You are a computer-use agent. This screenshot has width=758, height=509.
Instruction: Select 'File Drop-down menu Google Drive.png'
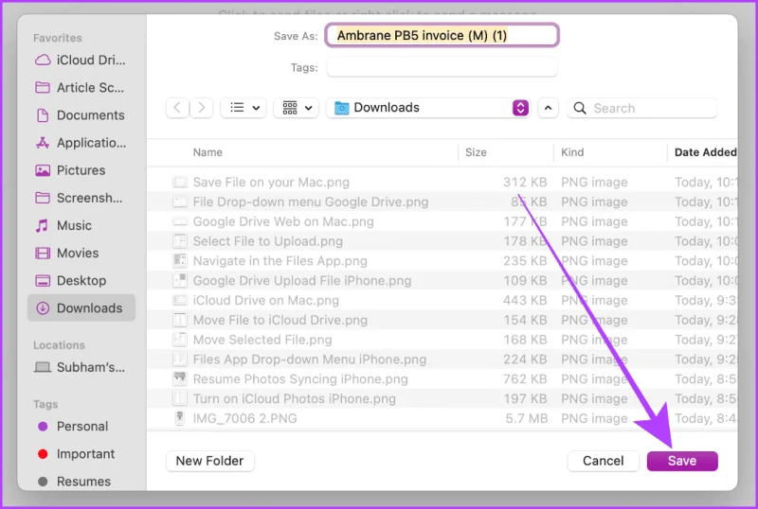click(x=442, y=202)
